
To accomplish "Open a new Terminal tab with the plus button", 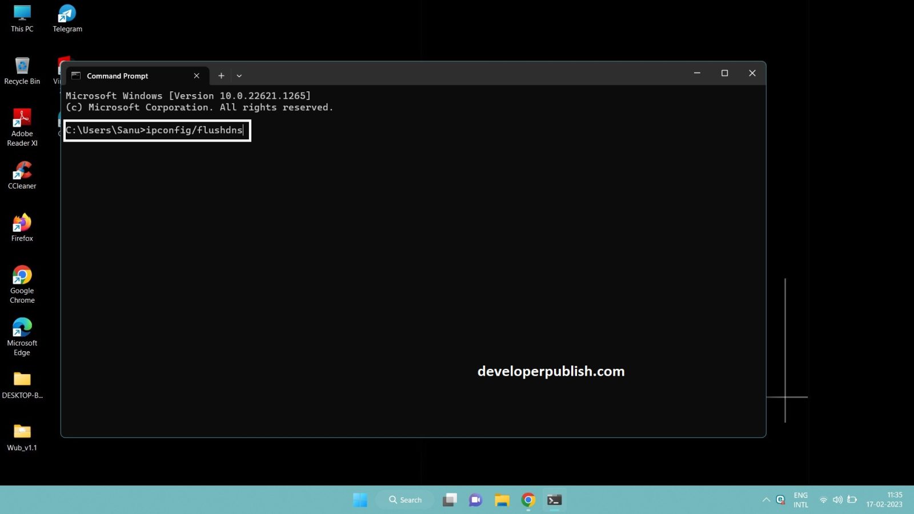I will 221,75.
